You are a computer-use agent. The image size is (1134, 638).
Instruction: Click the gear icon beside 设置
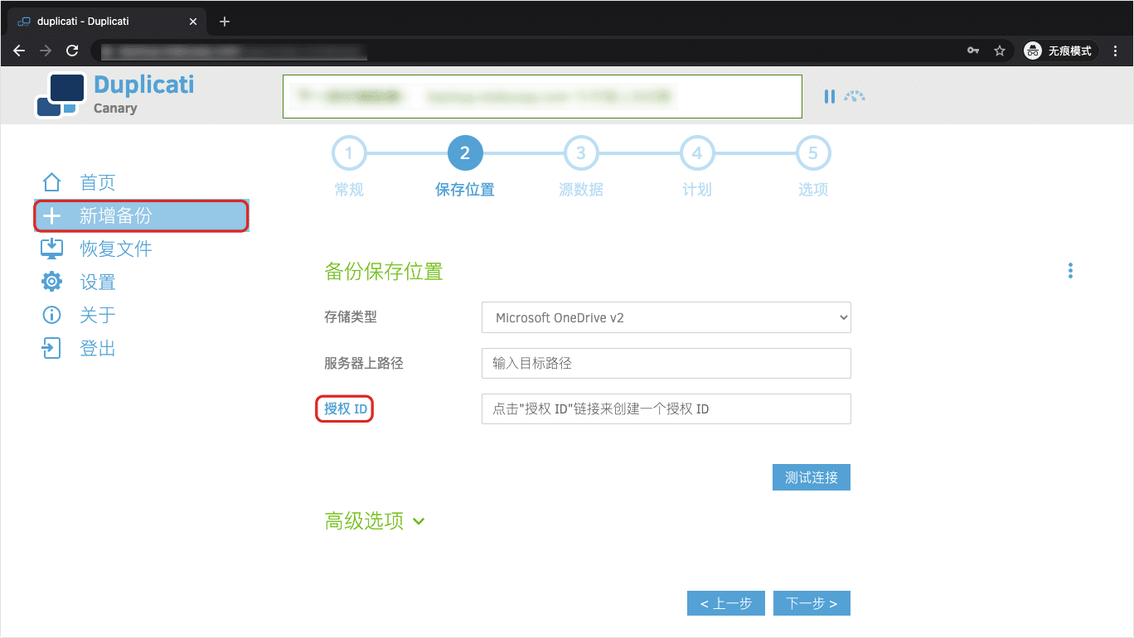pyautogui.click(x=51, y=282)
